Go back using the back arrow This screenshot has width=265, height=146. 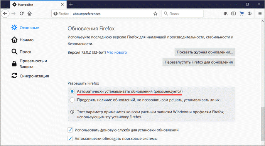(5, 13)
